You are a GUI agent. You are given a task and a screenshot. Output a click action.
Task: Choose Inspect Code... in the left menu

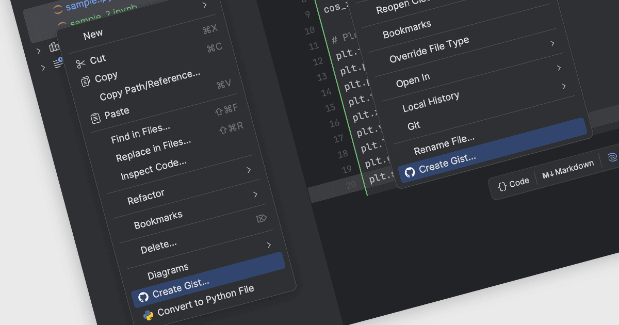click(153, 169)
